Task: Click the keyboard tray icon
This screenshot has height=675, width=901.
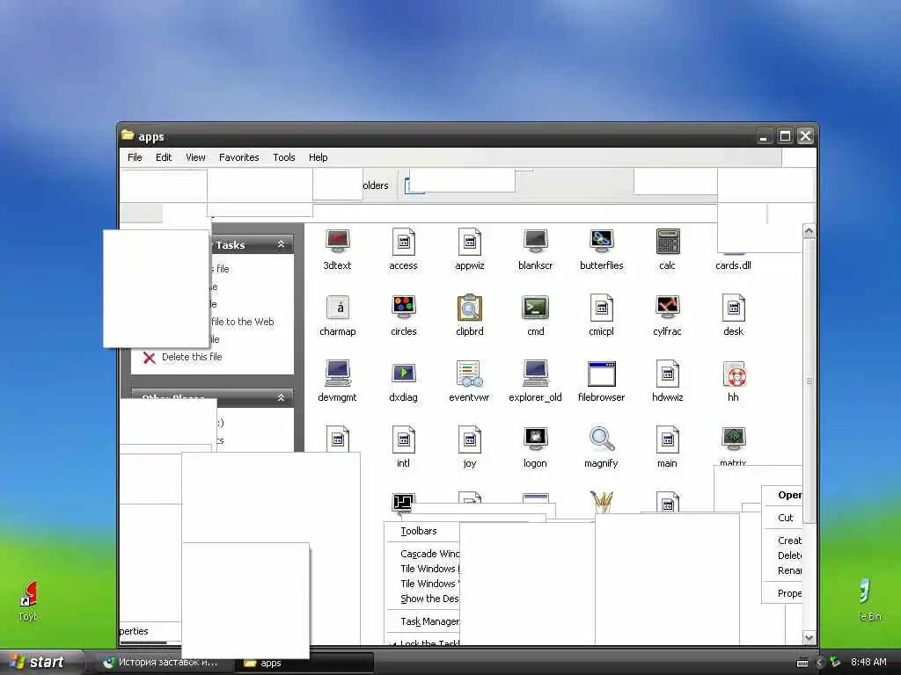Action: point(802,663)
